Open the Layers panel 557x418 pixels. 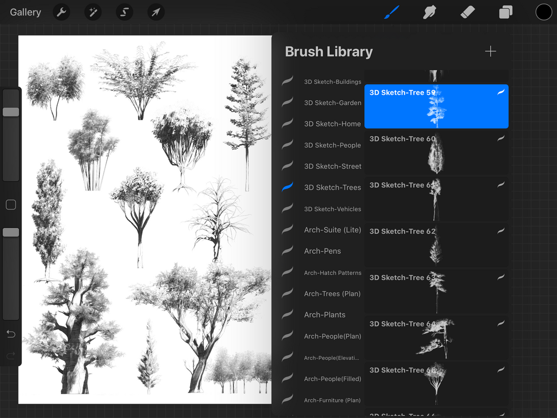click(x=506, y=12)
